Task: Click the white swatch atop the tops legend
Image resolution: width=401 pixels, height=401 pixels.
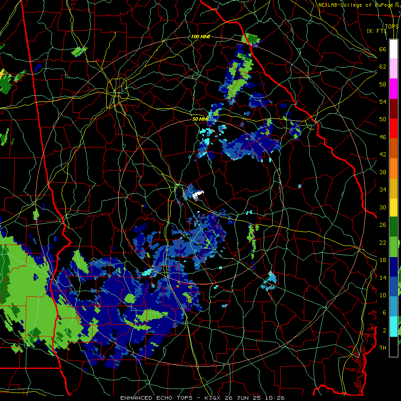Action: (x=393, y=49)
